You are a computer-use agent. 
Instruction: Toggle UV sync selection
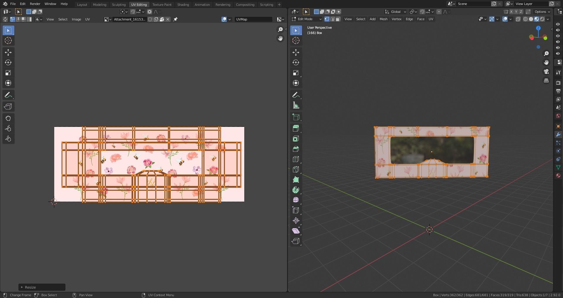5,19
